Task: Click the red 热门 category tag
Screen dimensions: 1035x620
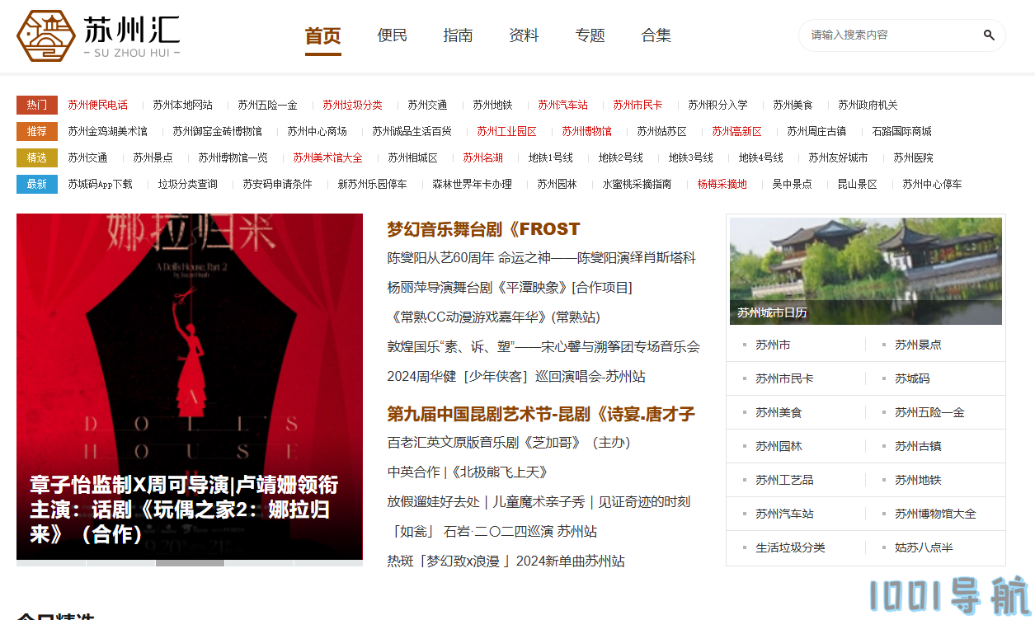Action: (x=37, y=105)
